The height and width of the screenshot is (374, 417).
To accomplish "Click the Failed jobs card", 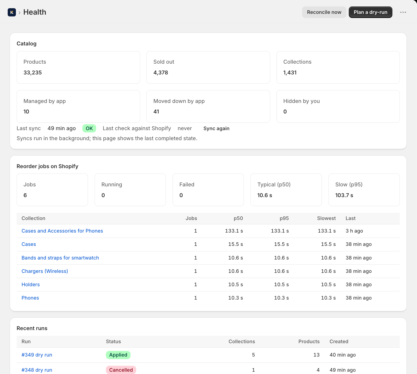I will [208, 190].
